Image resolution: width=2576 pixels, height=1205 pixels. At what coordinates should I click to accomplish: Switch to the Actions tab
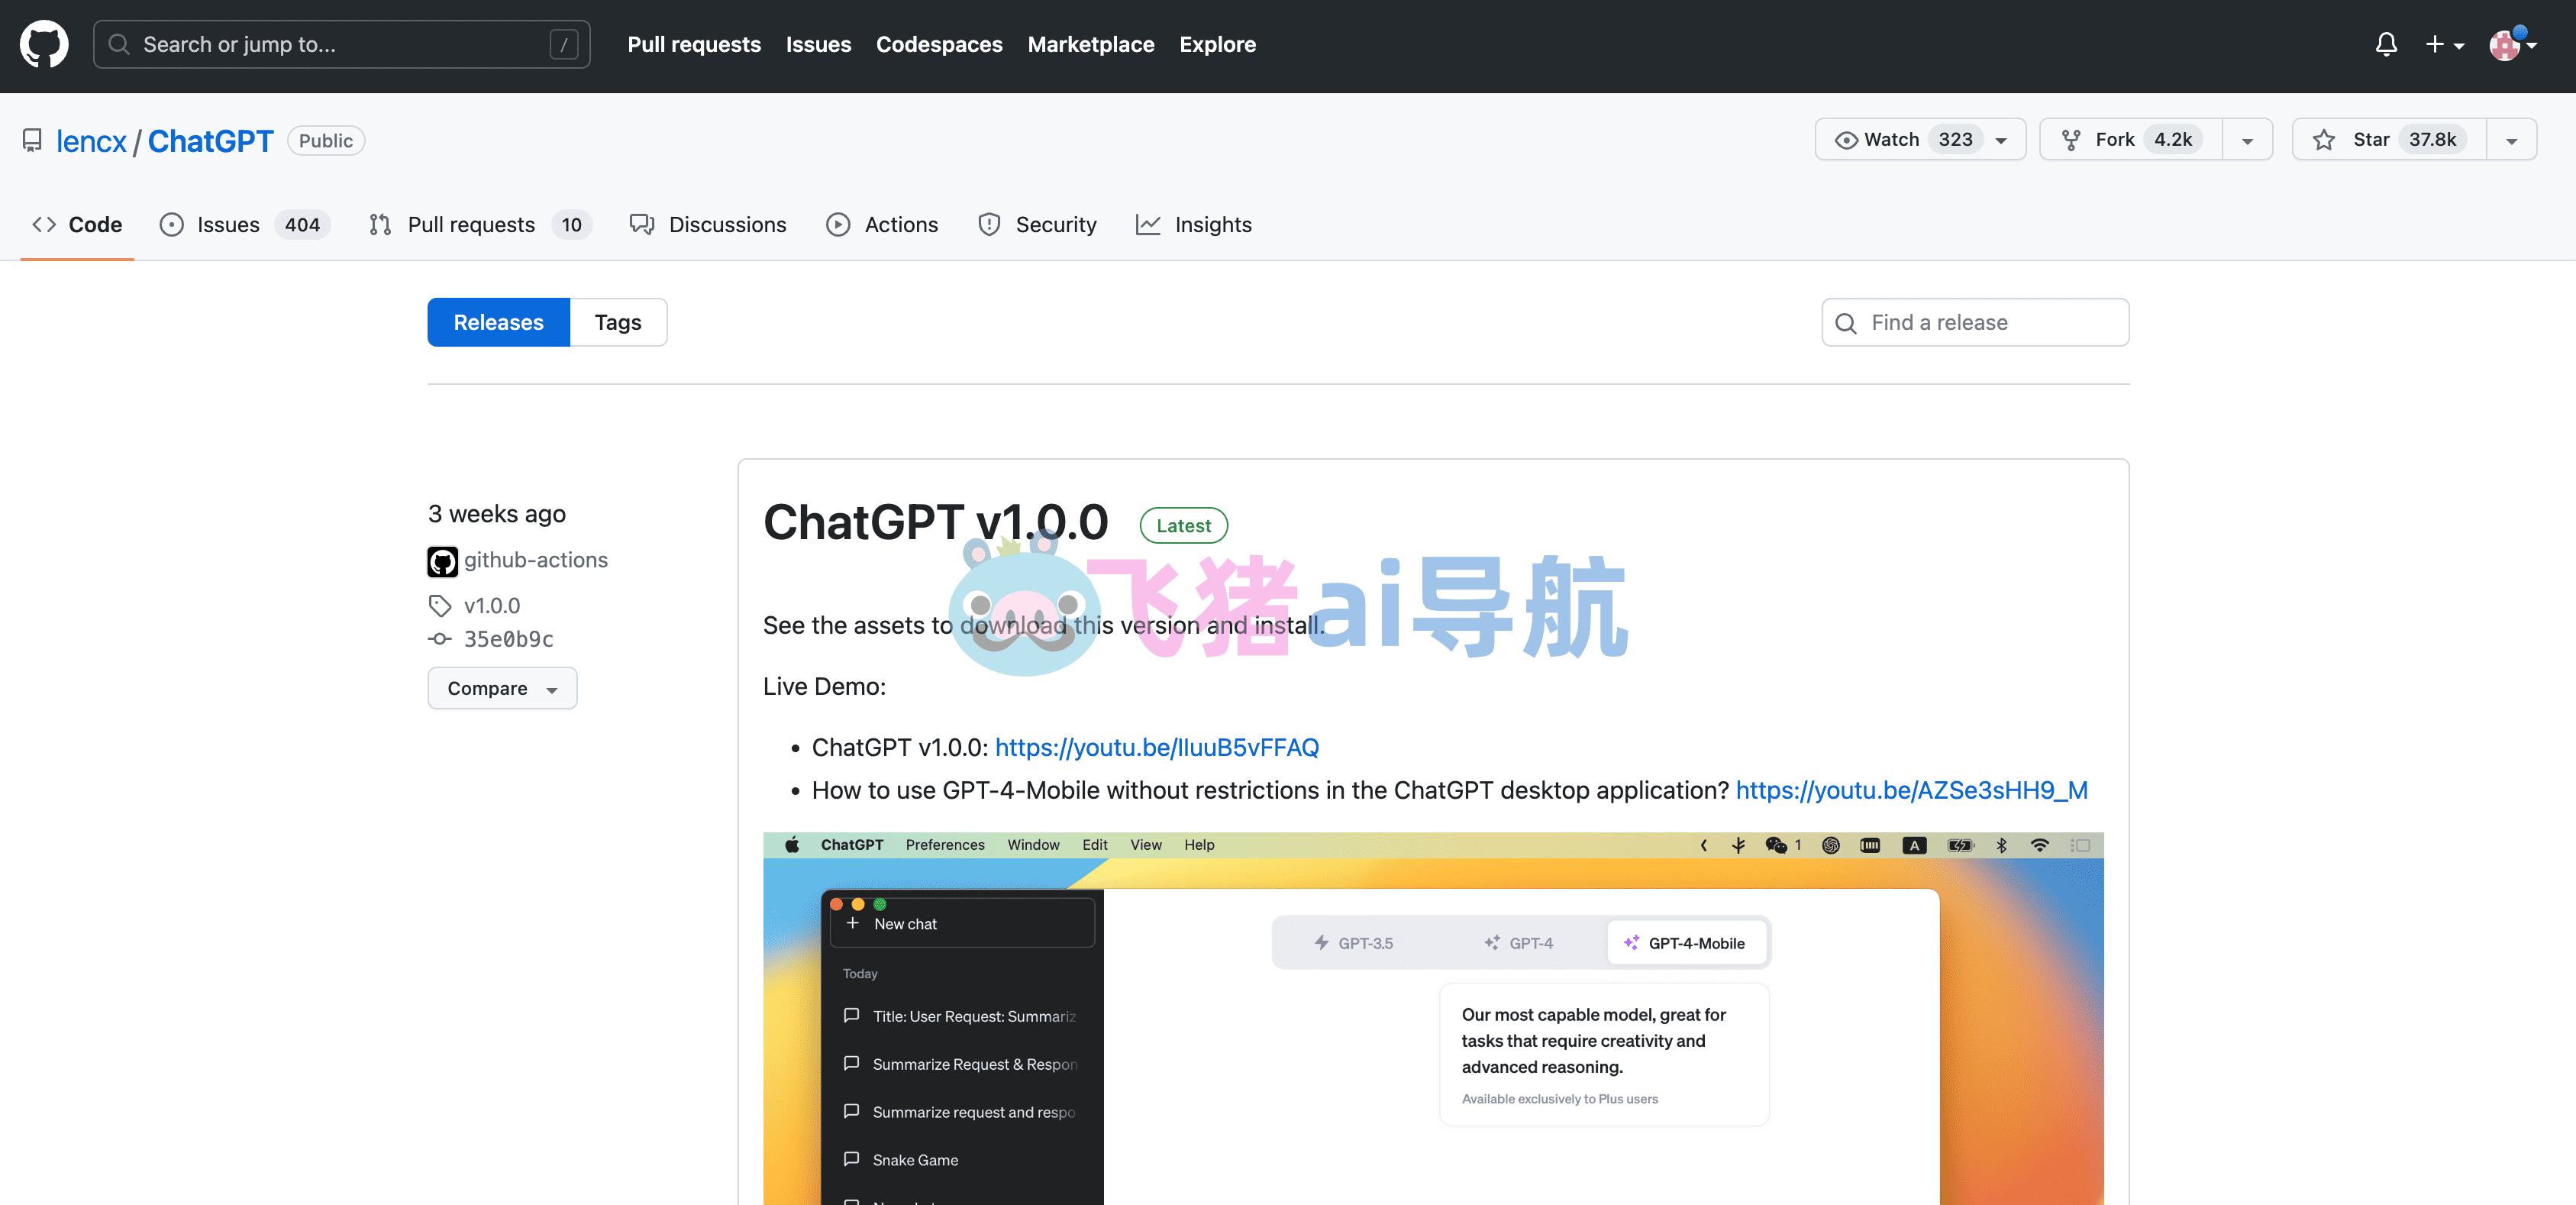point(882,225)
